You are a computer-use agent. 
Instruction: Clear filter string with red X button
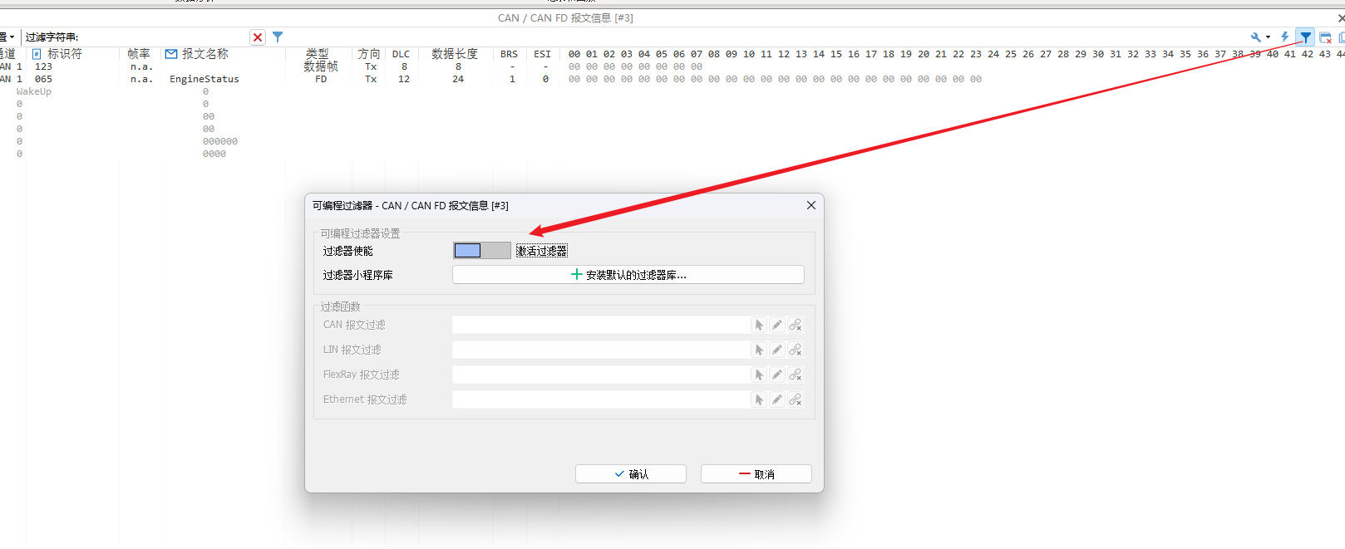click(258, 37)
